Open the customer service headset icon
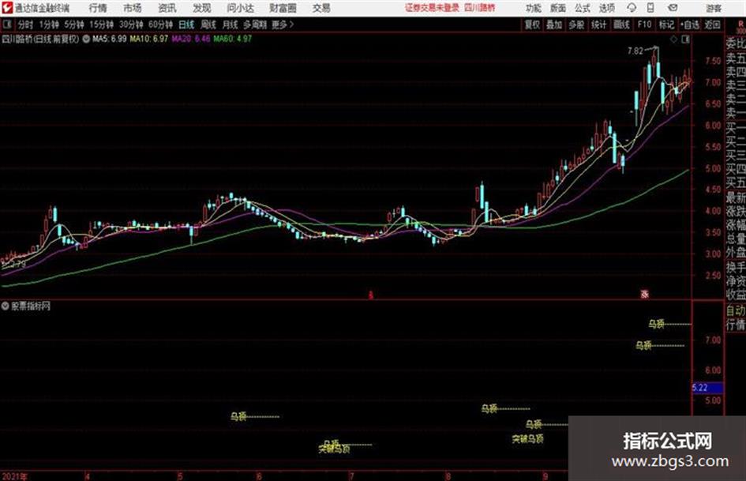 coord(632,8)
